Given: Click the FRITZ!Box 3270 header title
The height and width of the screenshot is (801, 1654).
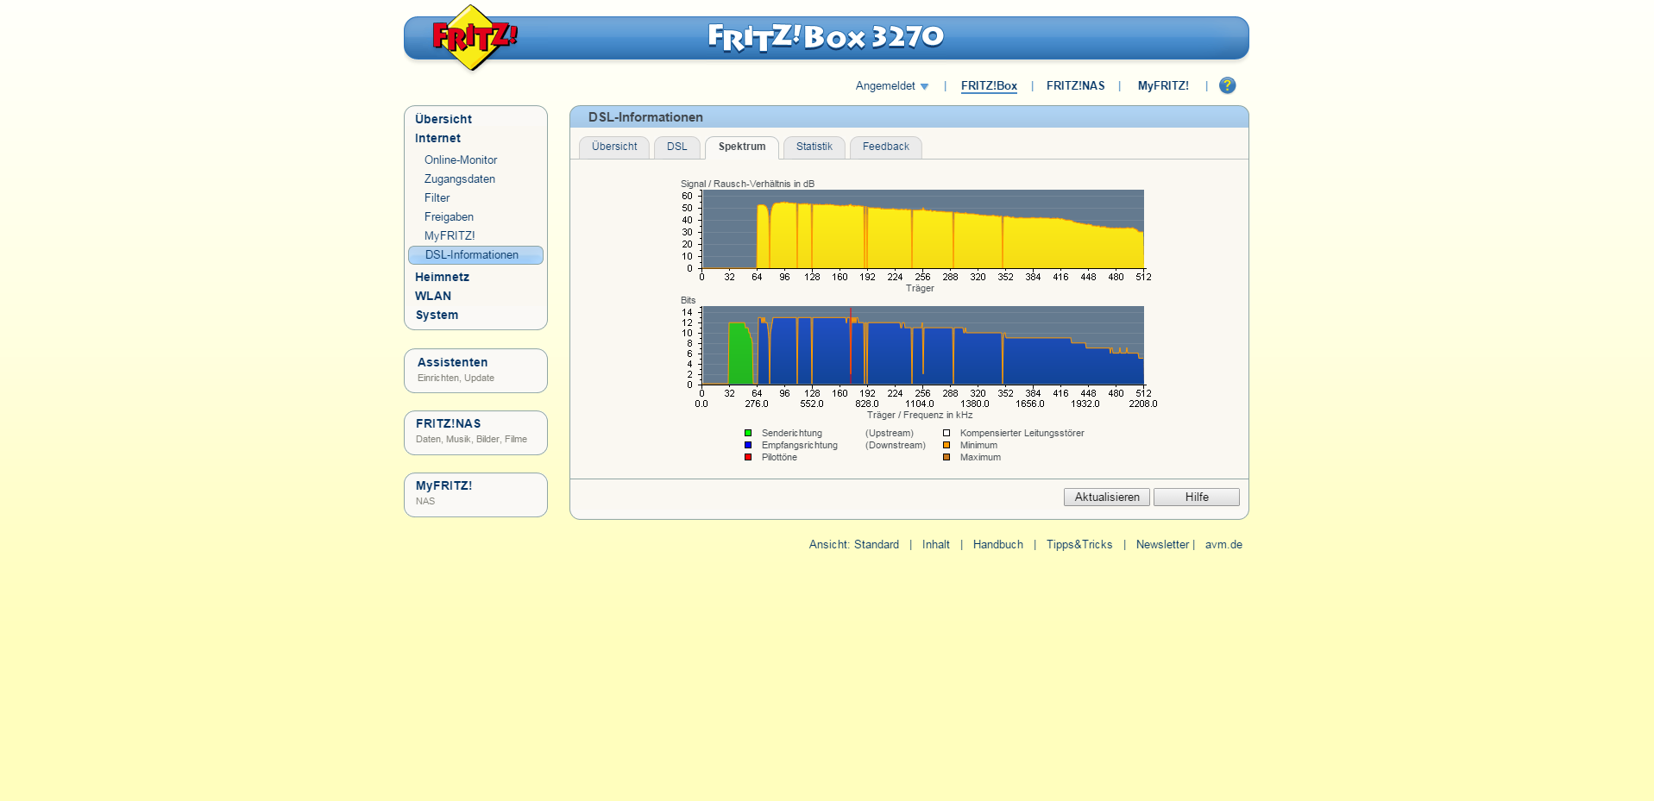Looking at the screenshot, I should click(826, 37).
